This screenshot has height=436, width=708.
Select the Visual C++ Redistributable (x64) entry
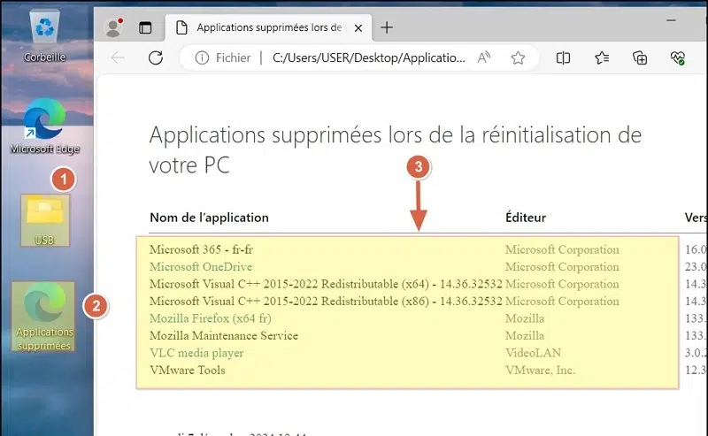pyautogui.click(x=326, y=284)
